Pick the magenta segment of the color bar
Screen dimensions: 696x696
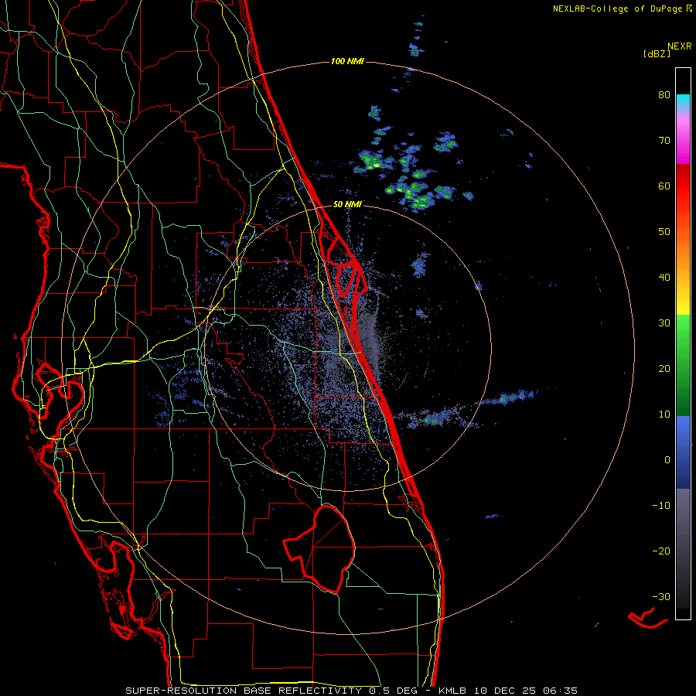[683, 142]
